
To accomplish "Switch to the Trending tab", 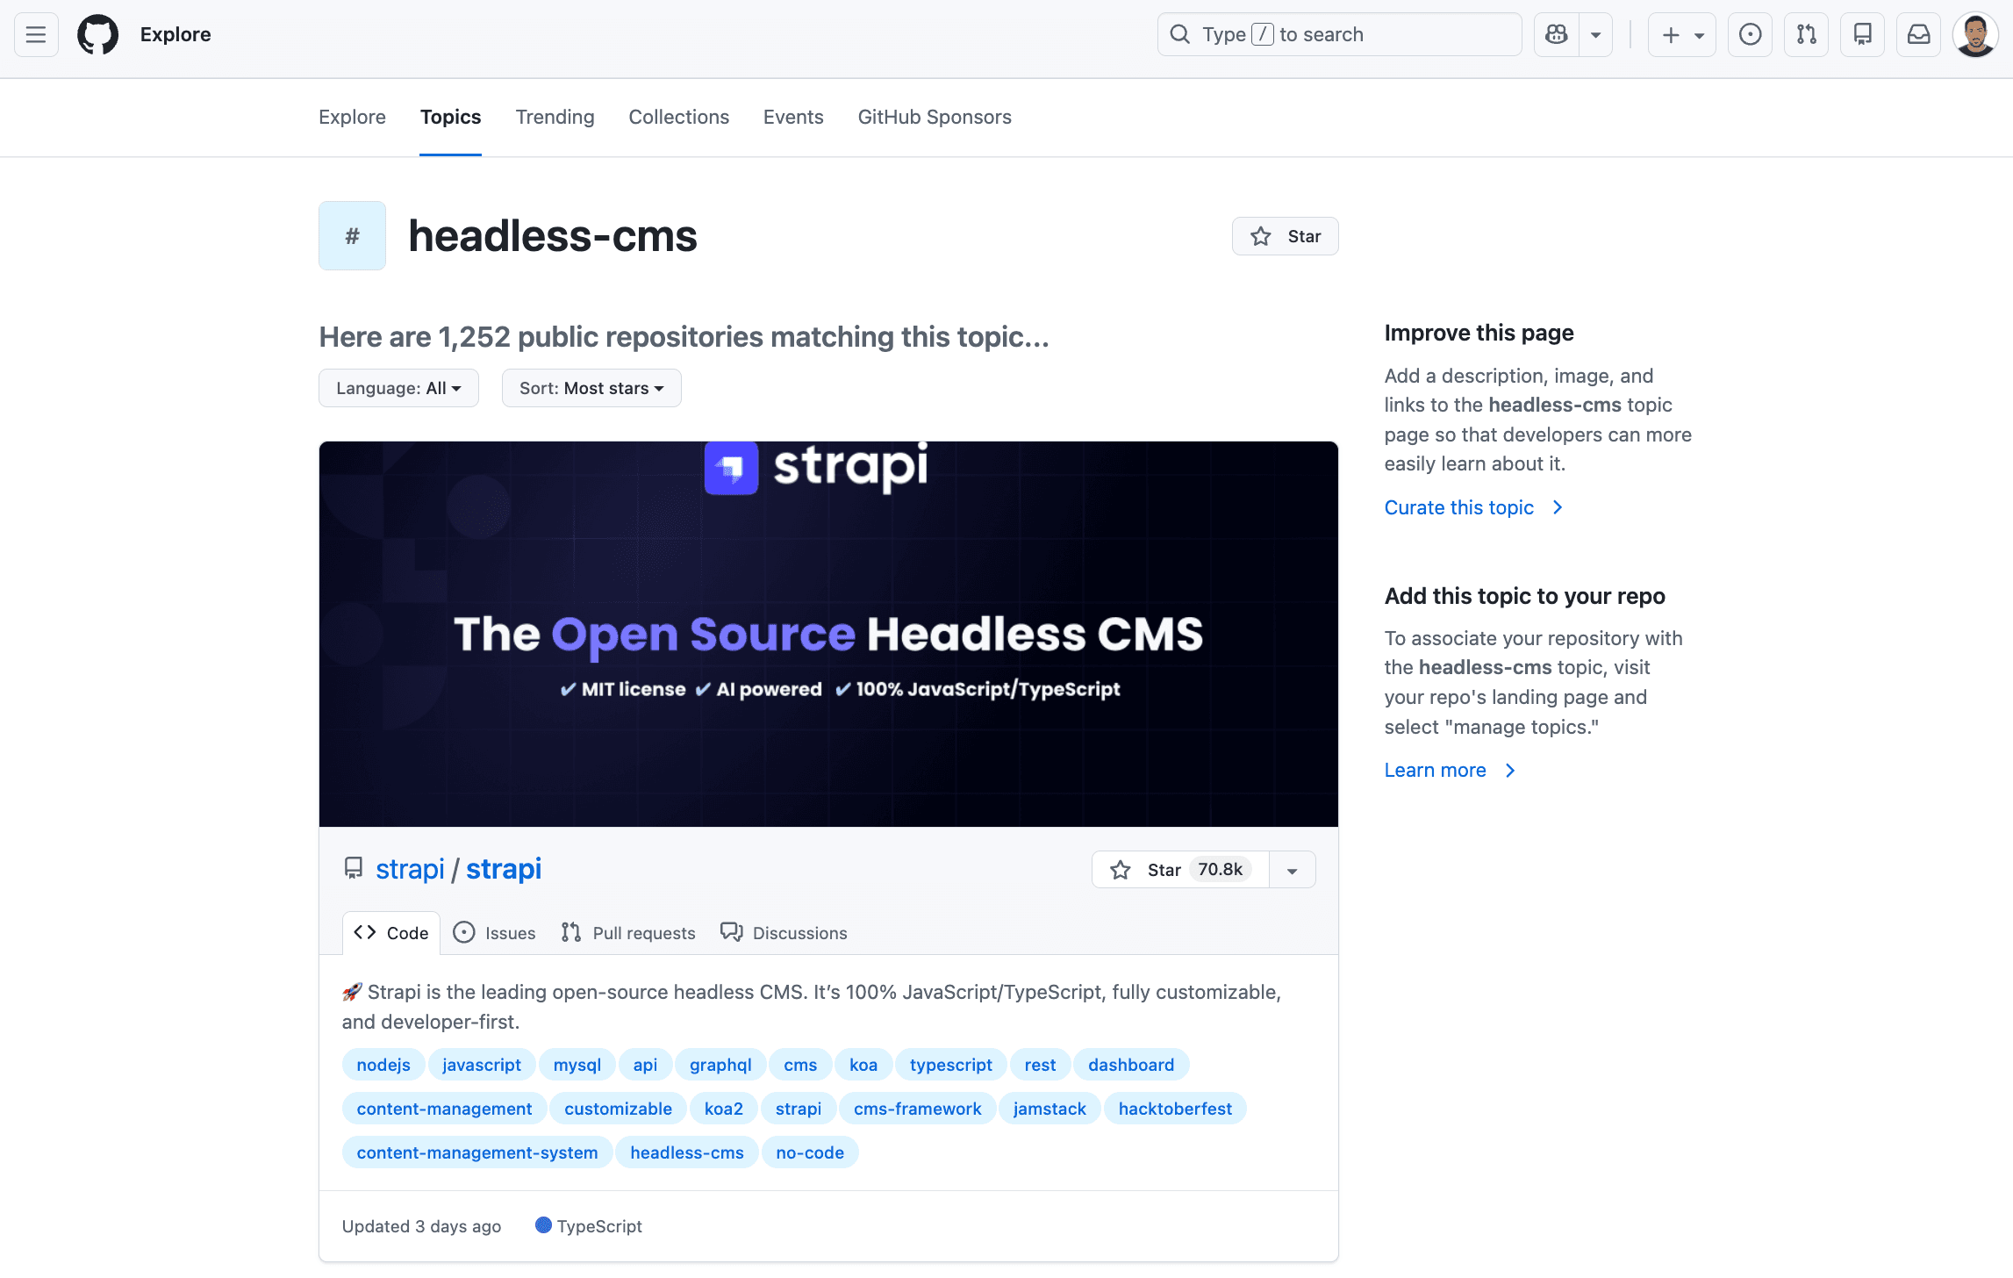I will pos(555,117).
